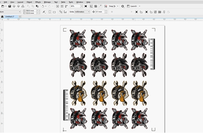This screenshot has width=203, height=133.
Task: Open the Options gear icon
Action: (123, 6)
